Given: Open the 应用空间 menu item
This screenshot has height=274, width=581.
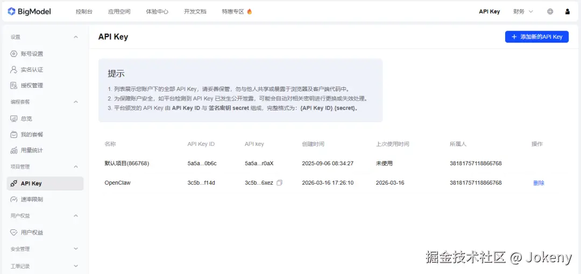Looking at the screenshot, I should 119,11.
